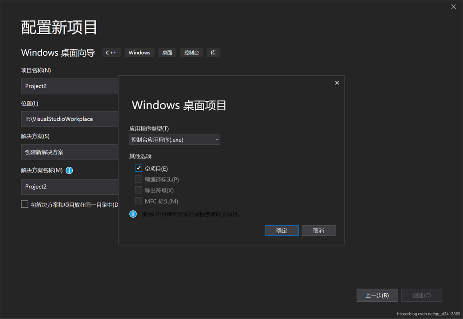This screenshot has height=319, width=463.
Task: Click the 配置新项目 page title
Action: click(x=59, y=27)
